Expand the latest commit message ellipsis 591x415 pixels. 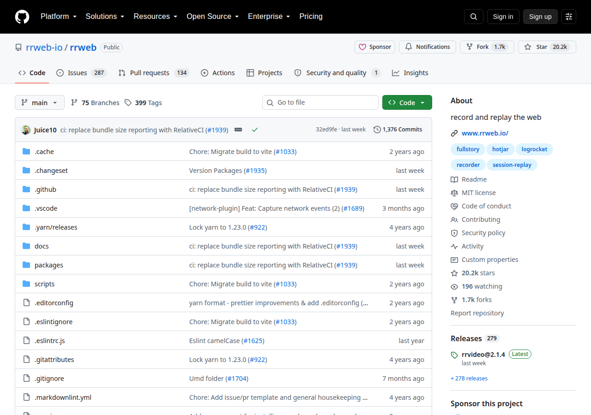click(238, 130)
